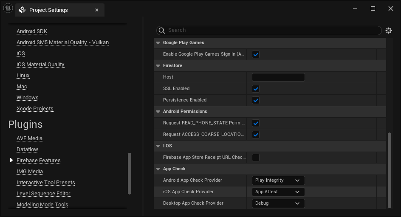Open Modeling Mode Tools settings

(42, 205)
